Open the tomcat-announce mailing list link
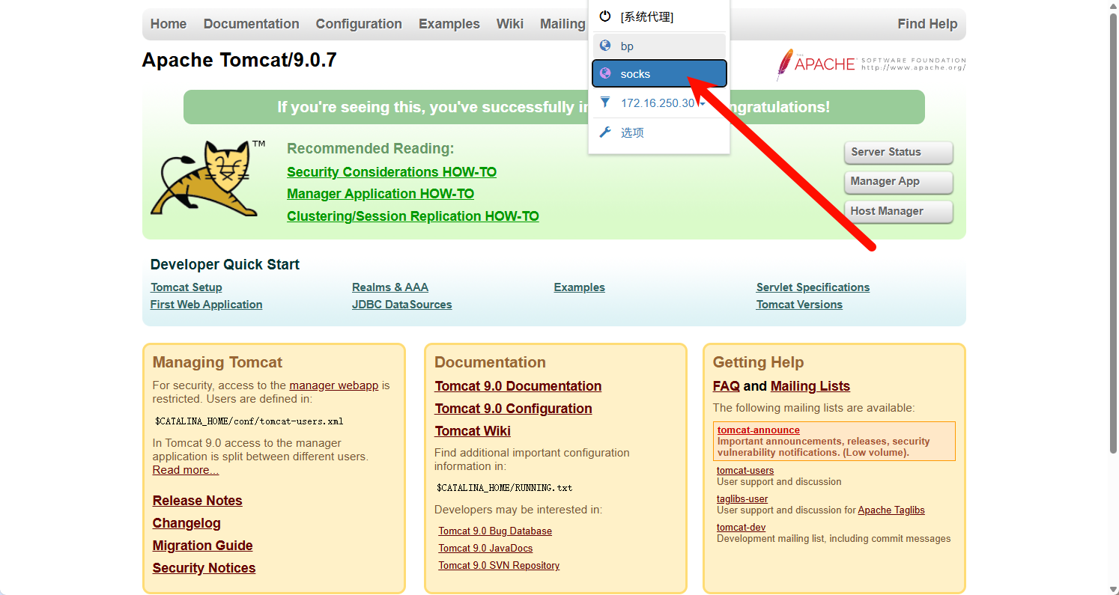This screenshot has height=595, width=1119. click(759, 430)
